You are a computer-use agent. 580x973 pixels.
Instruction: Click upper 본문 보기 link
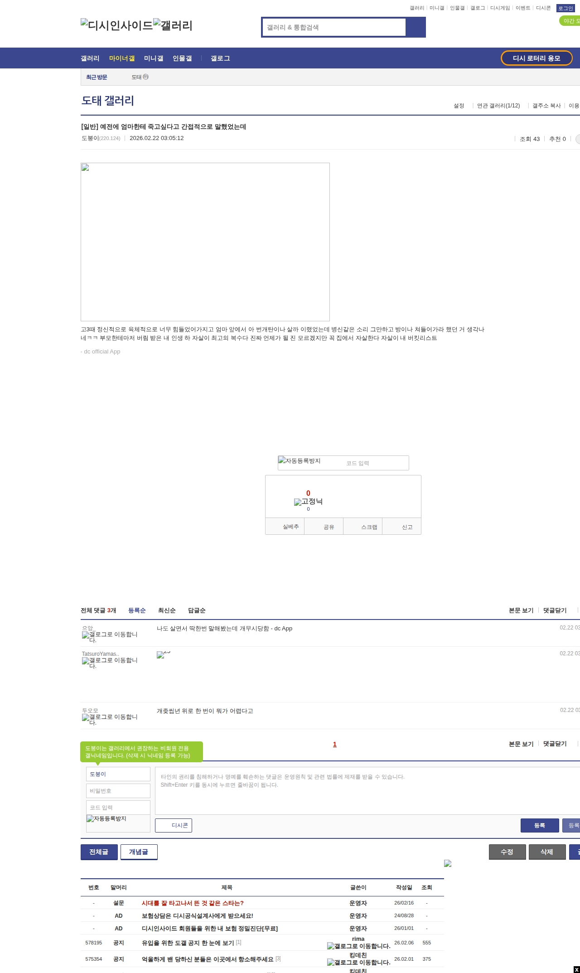(521, 610)
